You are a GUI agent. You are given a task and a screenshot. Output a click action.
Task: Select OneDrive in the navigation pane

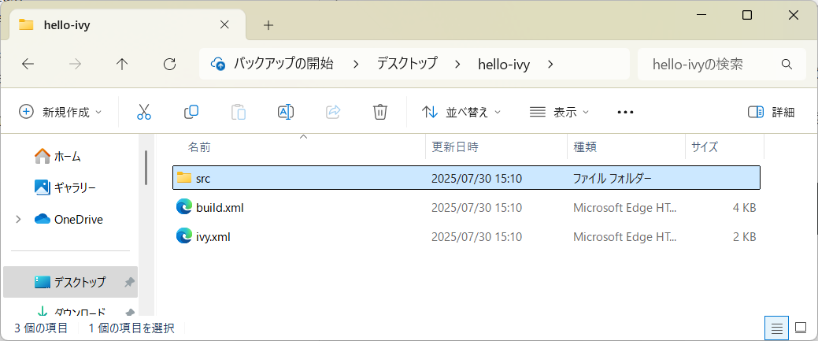[x=68, y=219]
